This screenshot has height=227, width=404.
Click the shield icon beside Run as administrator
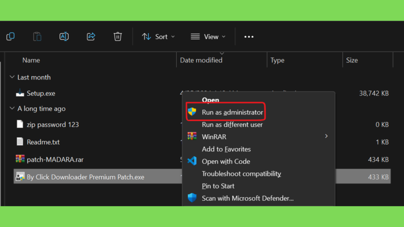[x=192, y=112]
